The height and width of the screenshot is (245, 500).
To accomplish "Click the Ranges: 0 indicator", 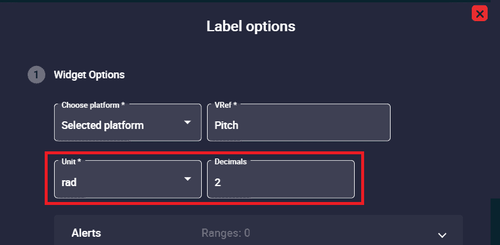I will 226,233.
